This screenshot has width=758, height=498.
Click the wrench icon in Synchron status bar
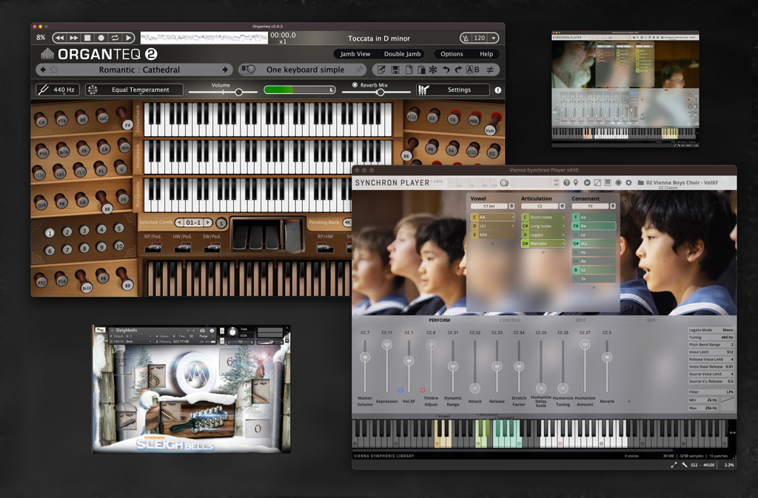(x=684, y=465)
